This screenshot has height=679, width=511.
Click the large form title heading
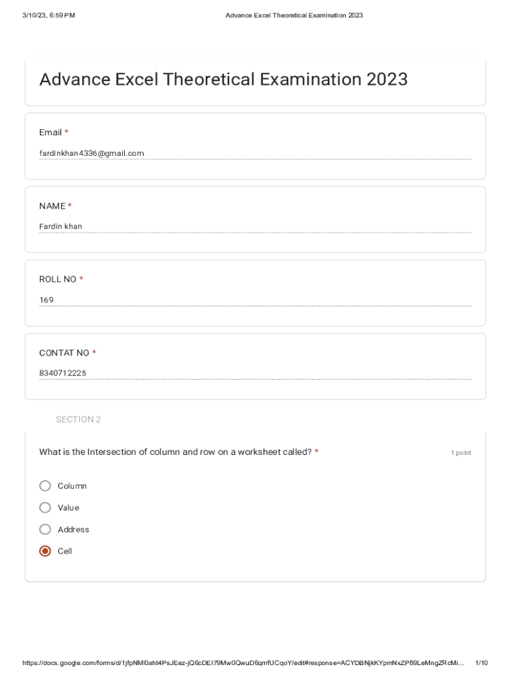[x=223, y=80]
